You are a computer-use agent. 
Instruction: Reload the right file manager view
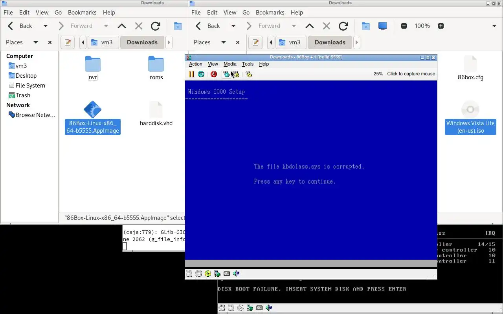(x=343, y=26)
